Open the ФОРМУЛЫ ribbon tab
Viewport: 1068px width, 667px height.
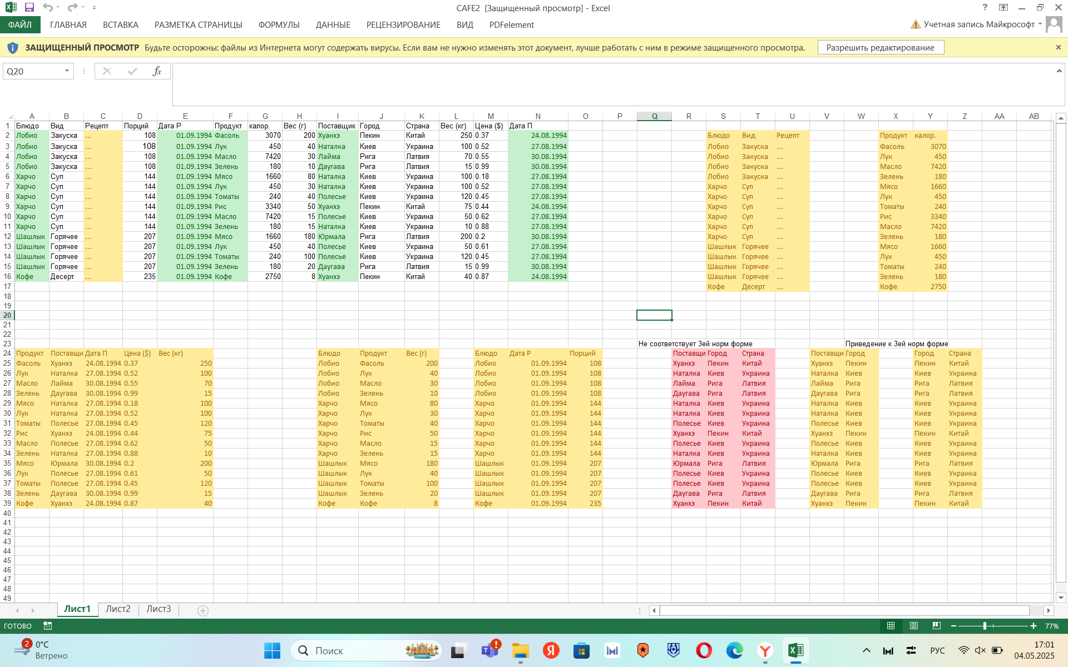[279, 24]
